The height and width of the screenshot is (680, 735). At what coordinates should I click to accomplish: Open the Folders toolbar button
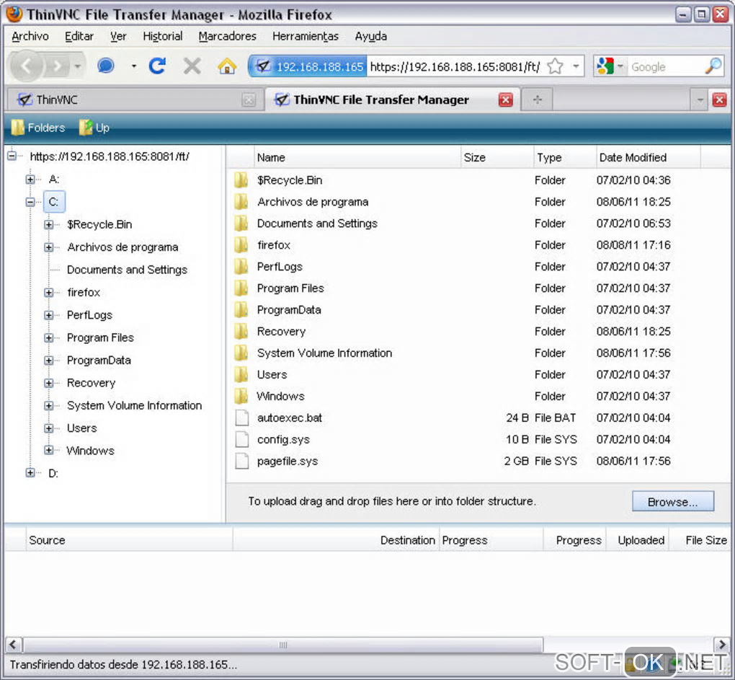38,128
